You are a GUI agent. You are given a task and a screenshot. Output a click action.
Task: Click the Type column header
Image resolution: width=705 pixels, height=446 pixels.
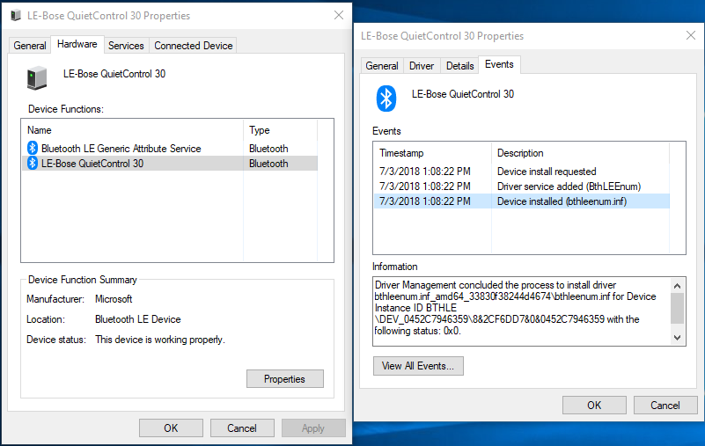click(281, 130)
